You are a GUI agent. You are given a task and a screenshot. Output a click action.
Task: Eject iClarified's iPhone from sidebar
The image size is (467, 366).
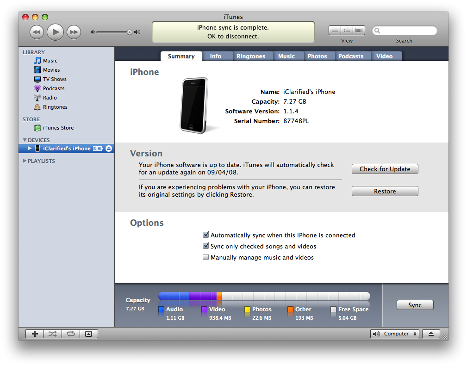(x=109, y=149)
